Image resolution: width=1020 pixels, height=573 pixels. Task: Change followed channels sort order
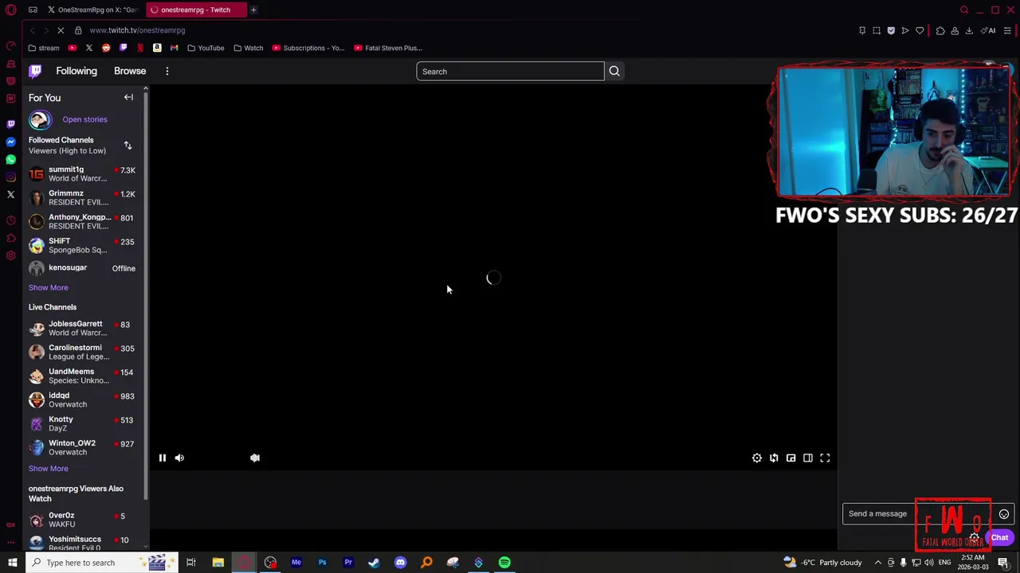coord(127,146)
